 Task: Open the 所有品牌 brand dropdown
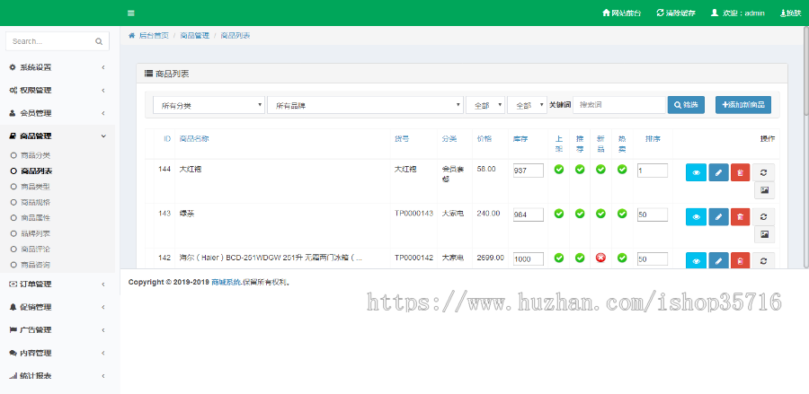[364, 105]
